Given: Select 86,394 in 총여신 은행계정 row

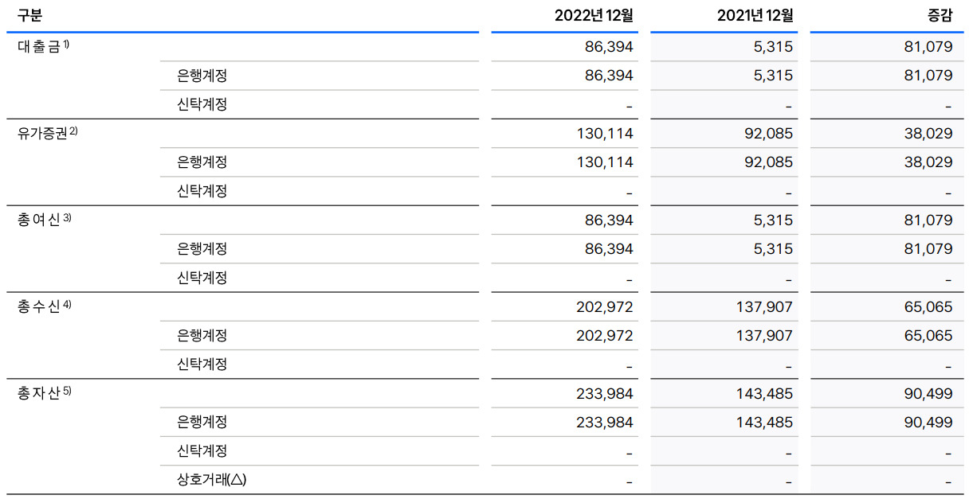Looking at the screenshot, I should [x=609, y=249].
